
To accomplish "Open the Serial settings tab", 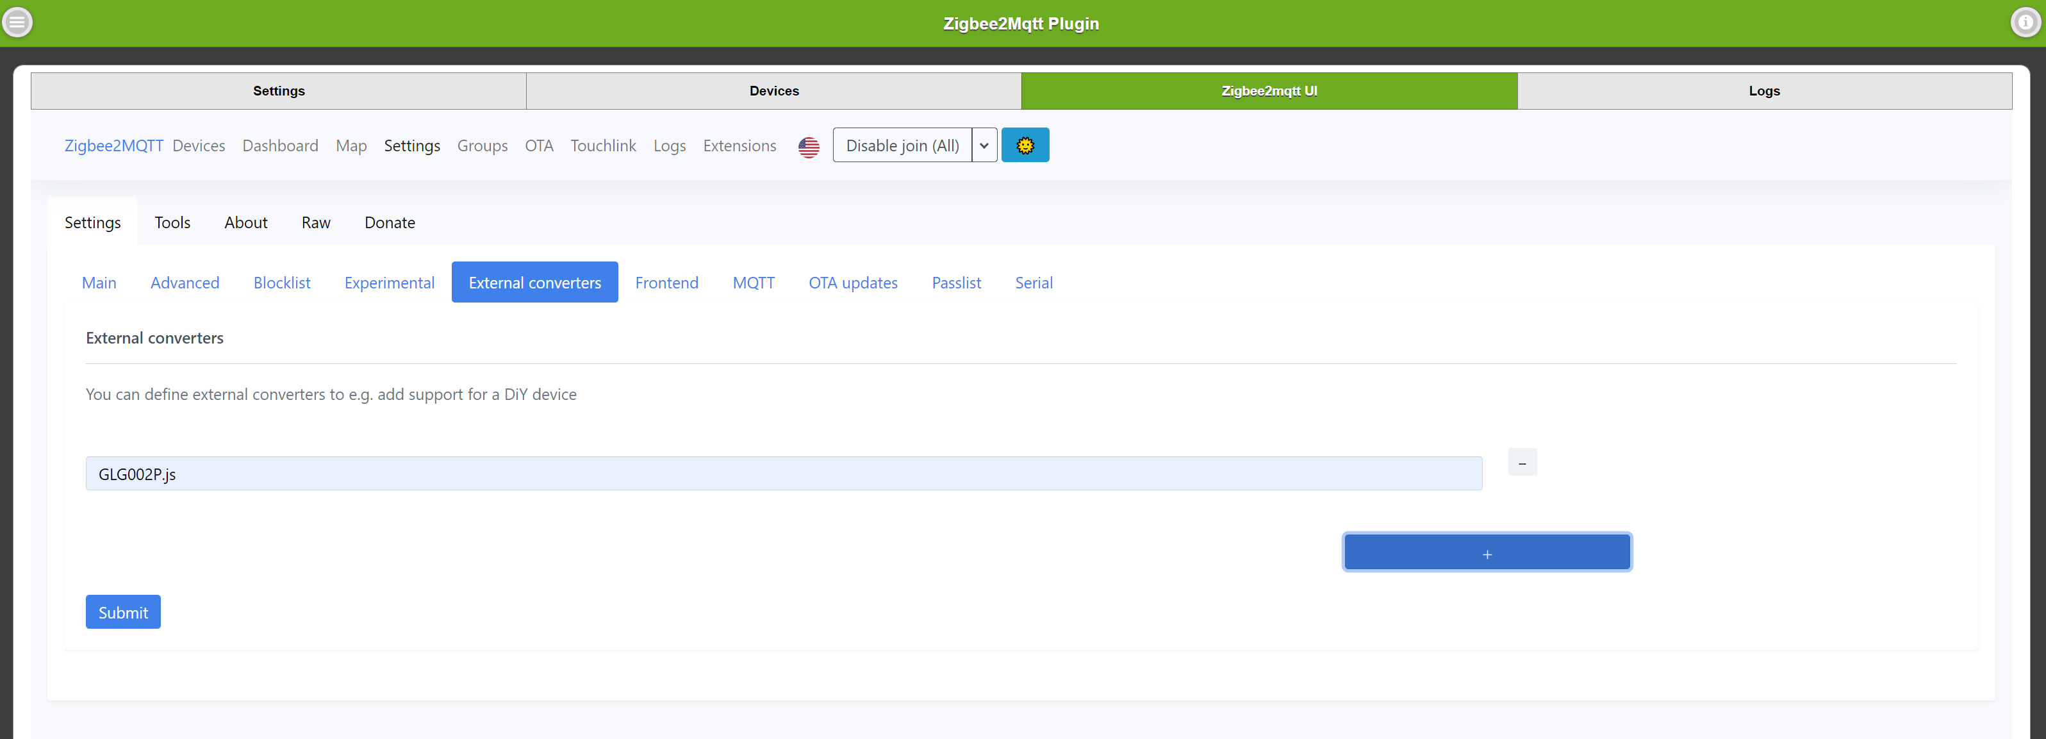I will pos(1034,283).
